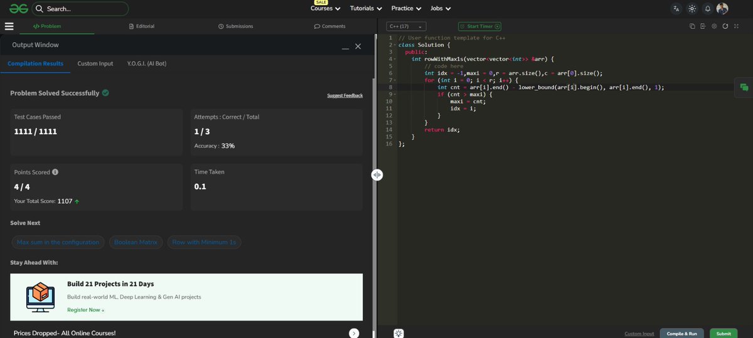This screenshot has height=338, width=753.
Task: Click the panel splitter handle
Action: [376, 175]
